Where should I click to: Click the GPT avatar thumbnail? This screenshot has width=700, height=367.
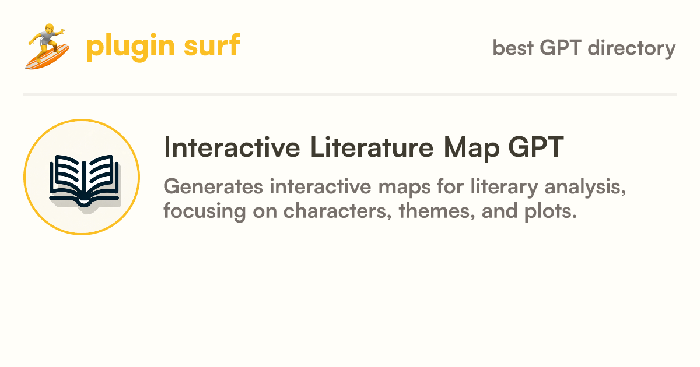tap(82, 177)
